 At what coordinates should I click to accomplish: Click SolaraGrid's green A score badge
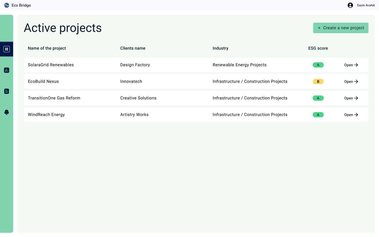[x=318, y=65]
